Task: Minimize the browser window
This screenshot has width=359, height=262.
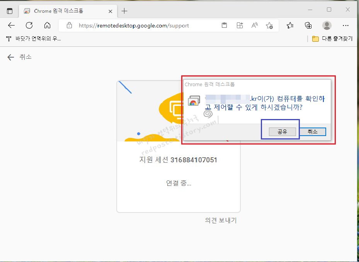Action: 310,10
